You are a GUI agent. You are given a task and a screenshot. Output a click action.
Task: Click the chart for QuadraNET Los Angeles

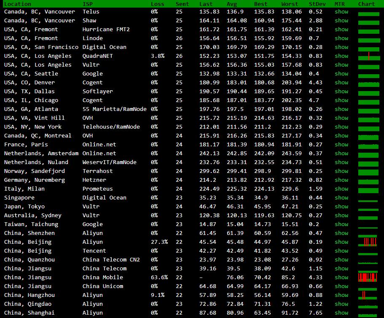point(368,56)
